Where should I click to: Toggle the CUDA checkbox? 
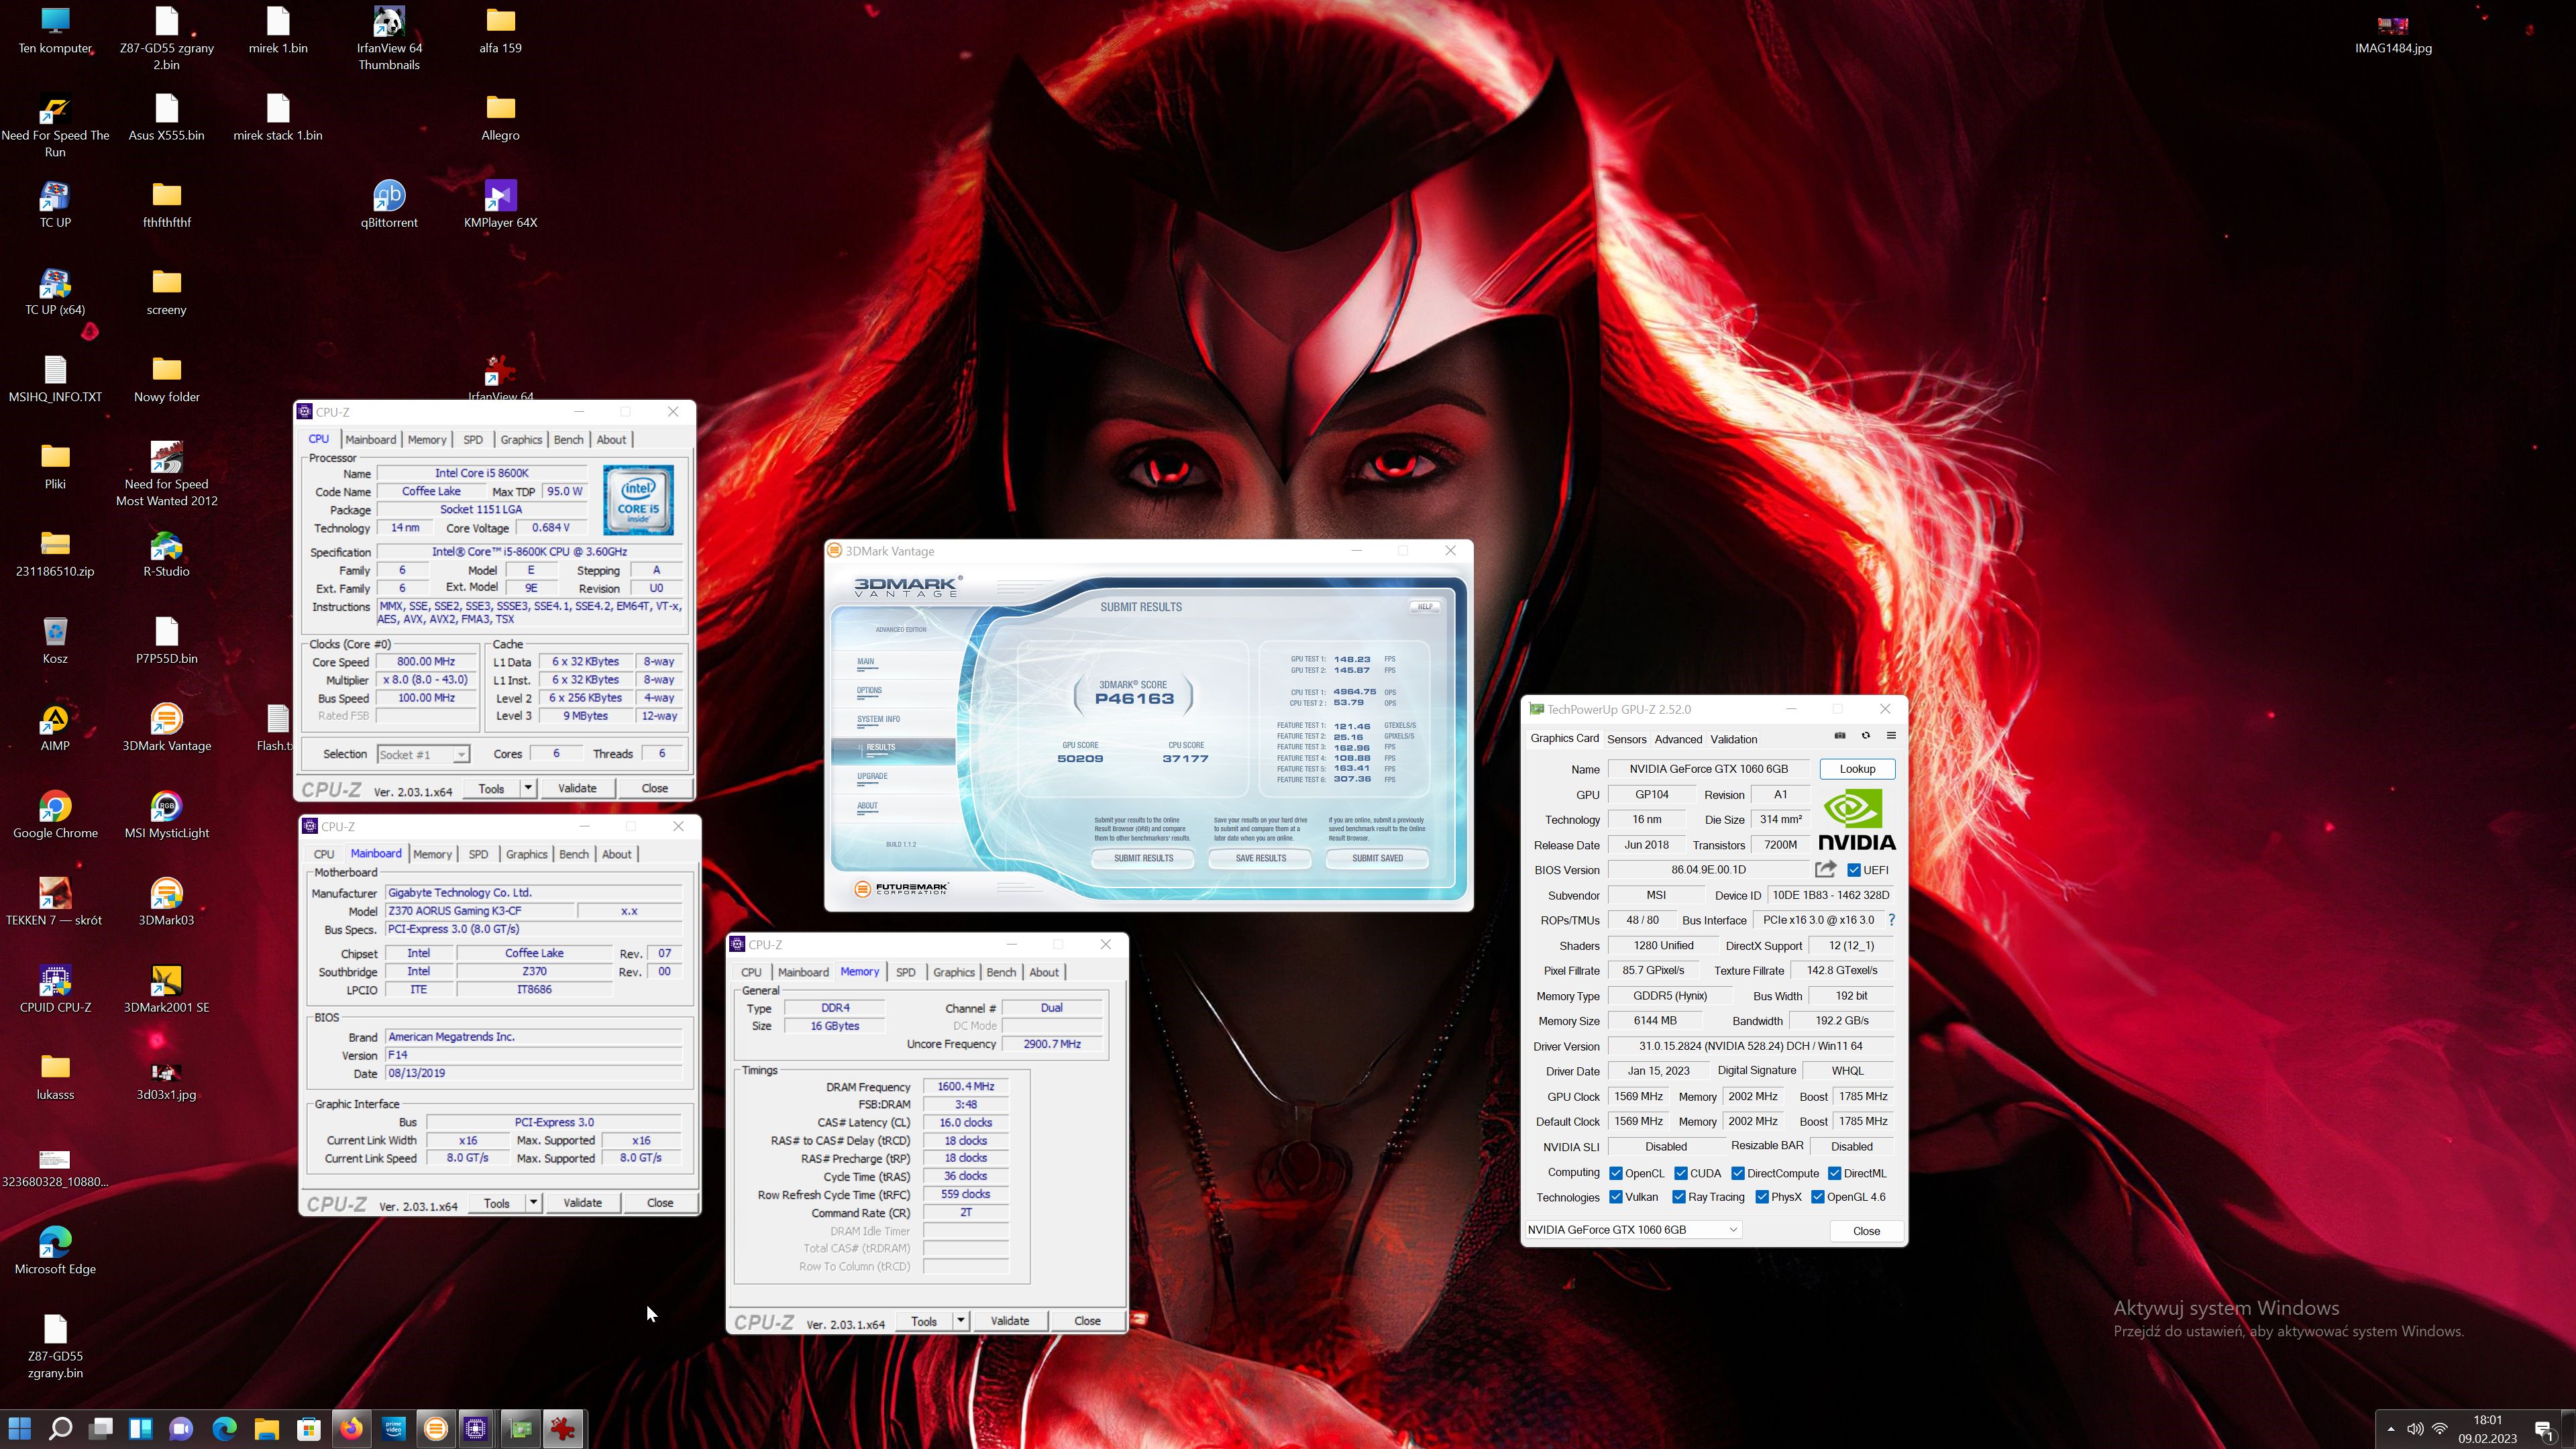[x=1681, y=1173]
